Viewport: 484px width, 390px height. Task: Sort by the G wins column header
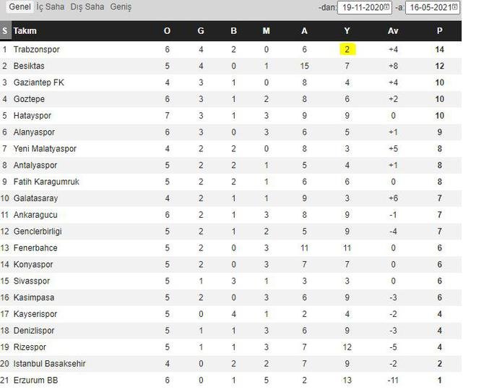pos(201,31)
